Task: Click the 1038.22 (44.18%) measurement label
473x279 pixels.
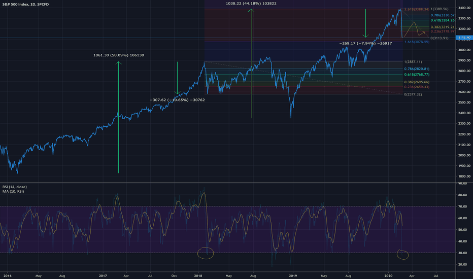Action: (251, 4)
